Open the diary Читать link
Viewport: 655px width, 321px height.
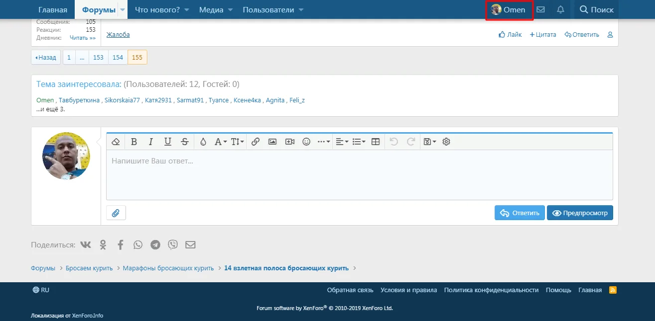82,38
